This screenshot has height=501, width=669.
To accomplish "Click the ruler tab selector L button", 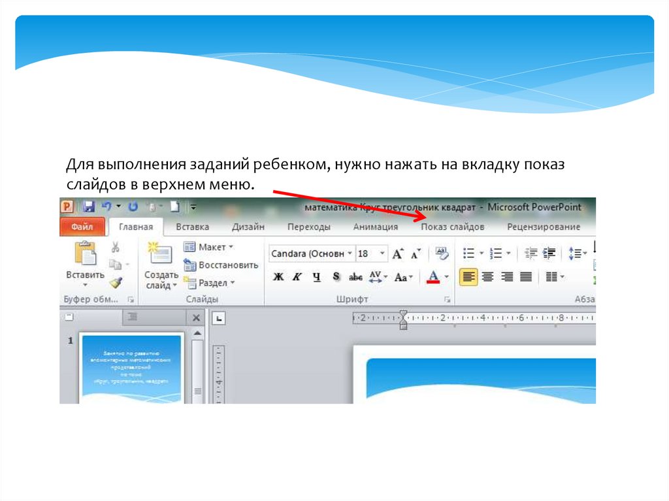I will 219,318.
